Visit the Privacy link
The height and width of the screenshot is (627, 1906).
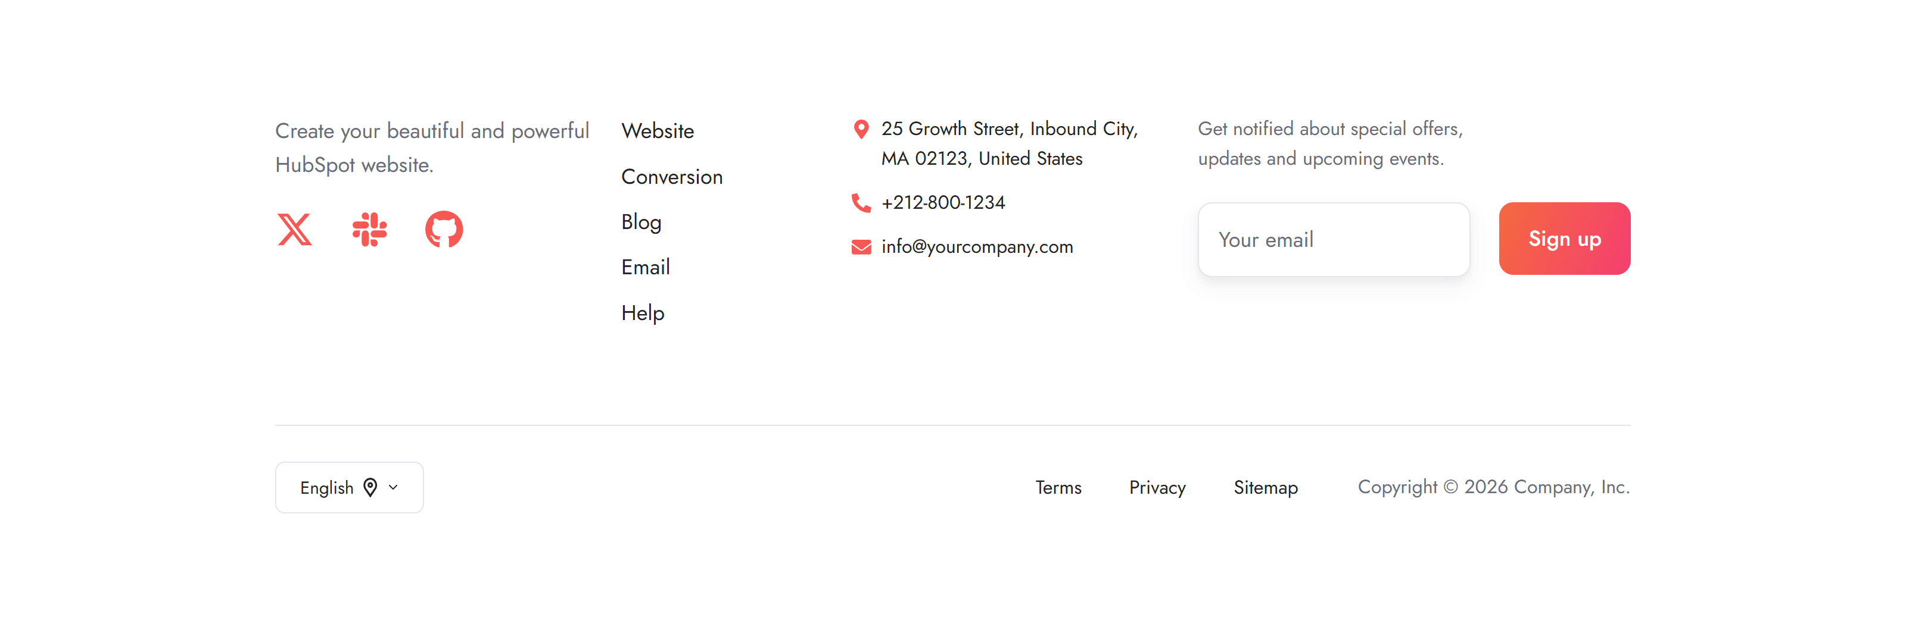(x=1157, y=487)
